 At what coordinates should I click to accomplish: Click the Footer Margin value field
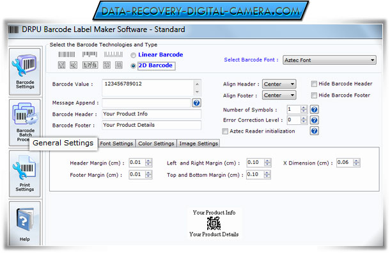click(137, 174)
